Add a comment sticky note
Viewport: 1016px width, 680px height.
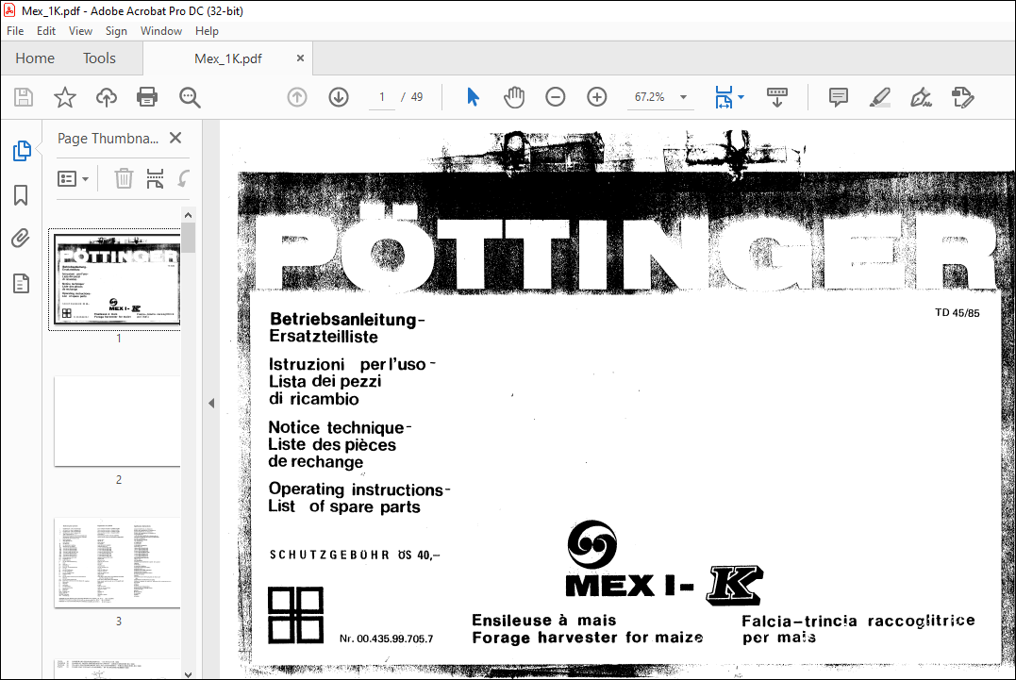838,97
